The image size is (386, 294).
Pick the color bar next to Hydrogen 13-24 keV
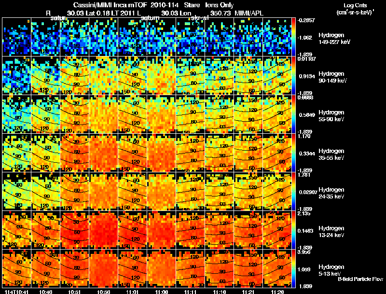[293, 230]
